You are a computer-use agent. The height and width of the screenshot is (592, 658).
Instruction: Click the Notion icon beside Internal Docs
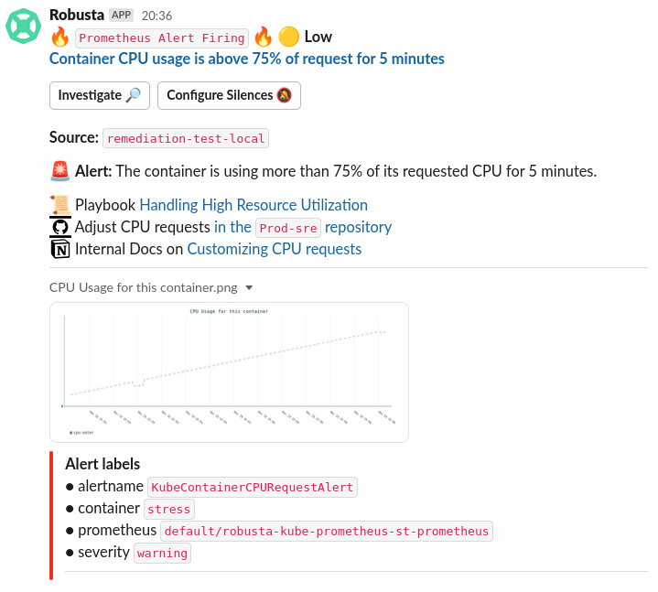point(60,249)
